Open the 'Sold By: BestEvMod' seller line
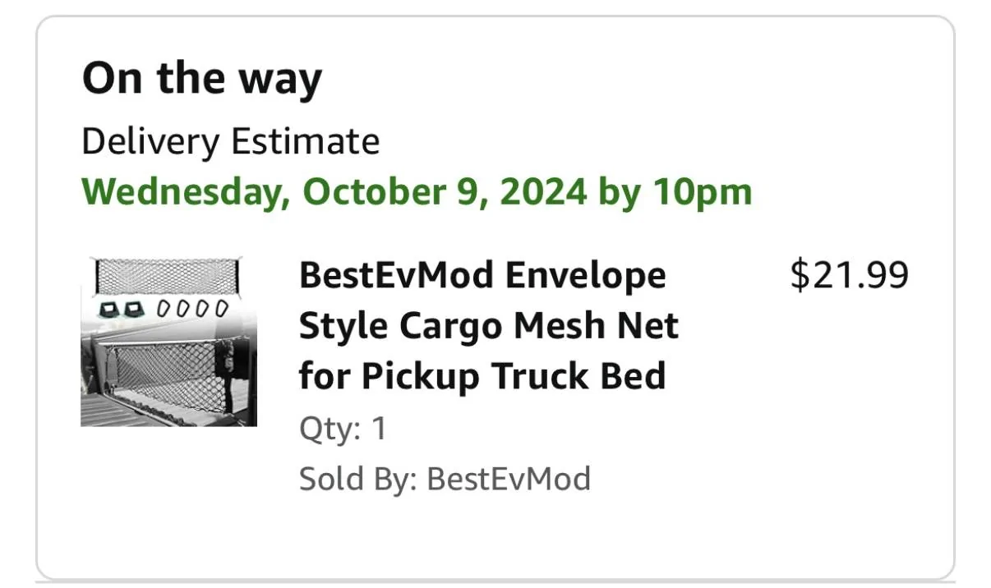The image size is (991, 588). [445, 478]
